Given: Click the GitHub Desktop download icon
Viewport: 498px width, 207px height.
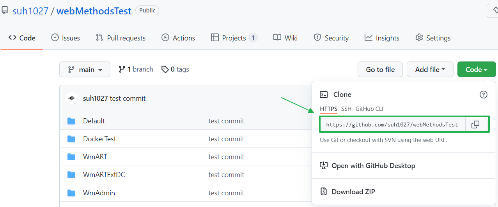Looking at the screenshot, I should (x=323, y=165).
